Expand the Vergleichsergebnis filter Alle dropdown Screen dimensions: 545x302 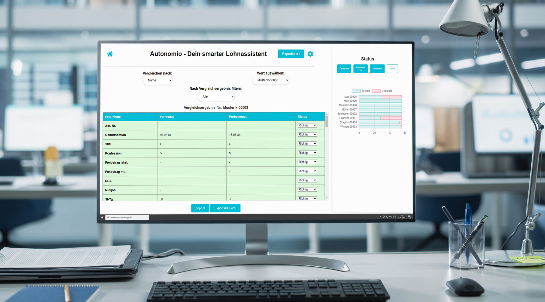pyautogui.click(x=216, y=97)
